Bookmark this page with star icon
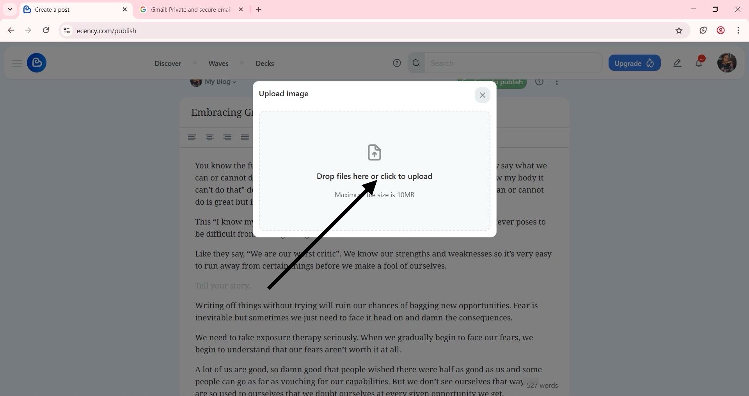Viewport: 749px width, 396px height. point(679,30)
